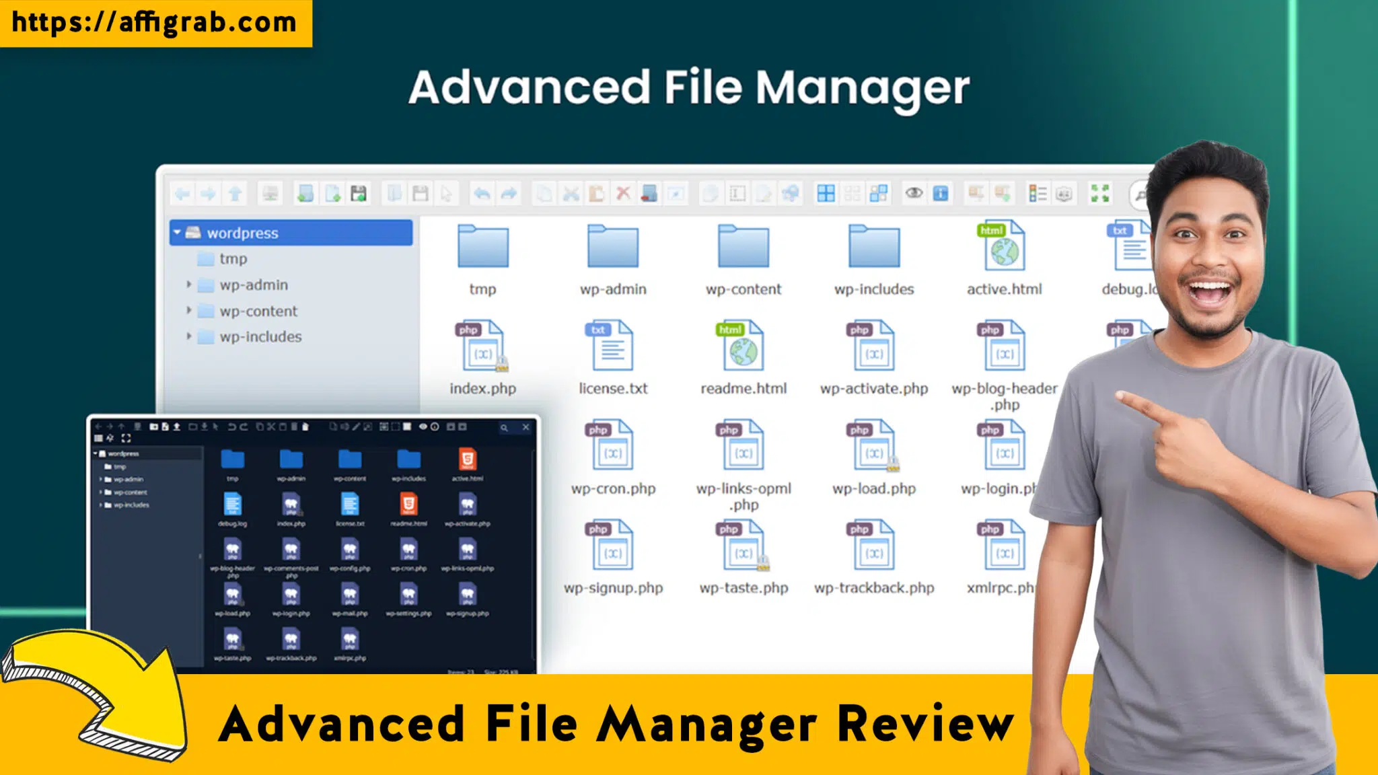Image resolution: width=1378 pixels, height=775 pixels.
Task: Collapse the wordpress root folder
Action: click(x=176, y=233)
